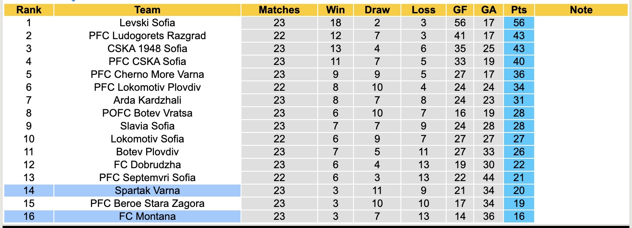Open PFC Cherno More Varna entry
Screen dimensions: 632x228
[x=147, y=74]
